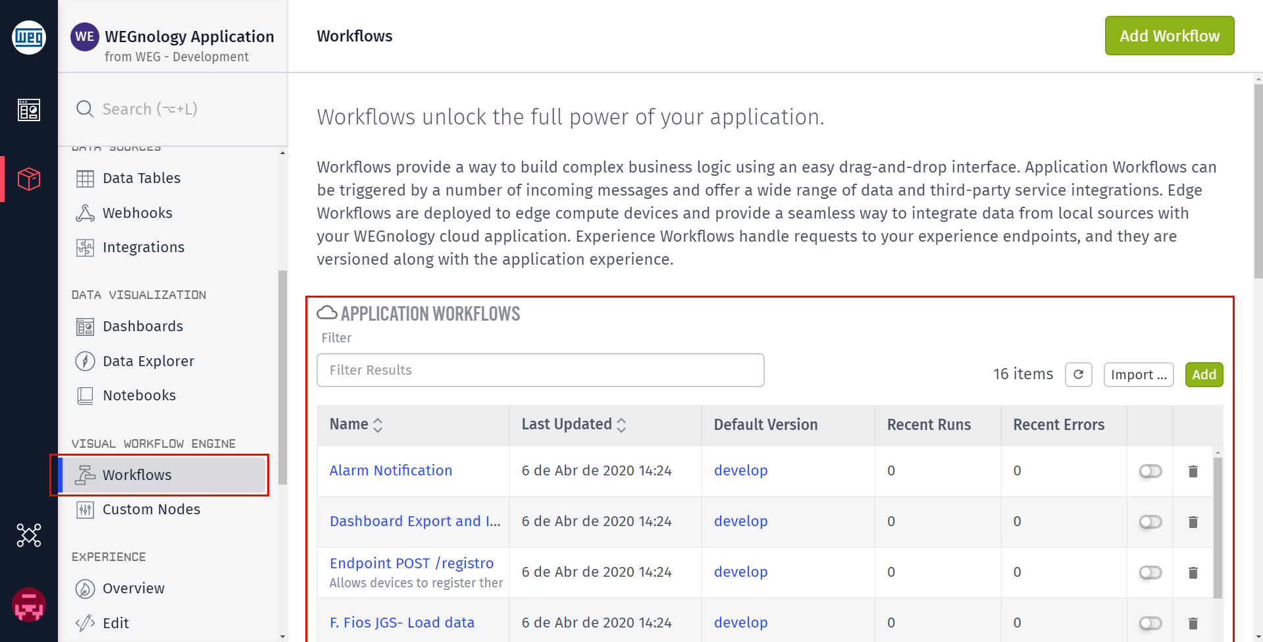Click the green Add button
Viewport: 1263px width, 642px height.
pos(1204,375)
